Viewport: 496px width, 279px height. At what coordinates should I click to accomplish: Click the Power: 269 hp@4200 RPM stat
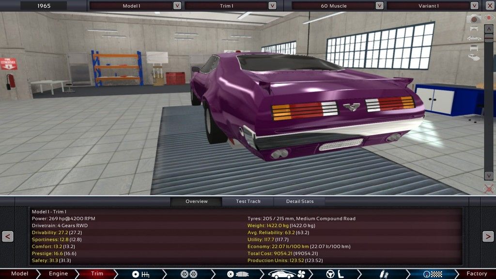coord(63,218)
